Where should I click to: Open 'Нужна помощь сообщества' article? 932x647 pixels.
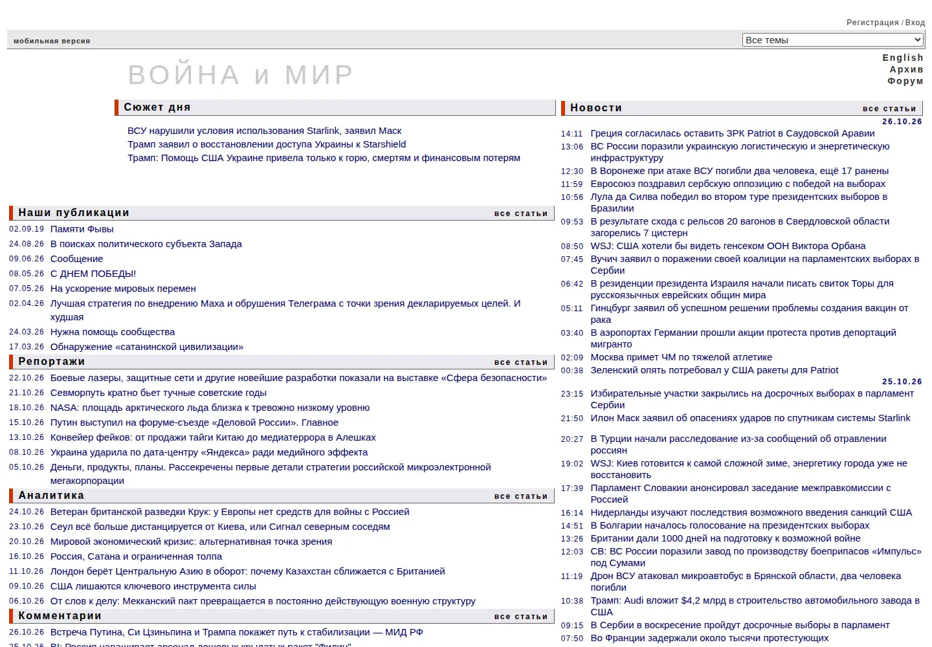[x=113, y=332]
